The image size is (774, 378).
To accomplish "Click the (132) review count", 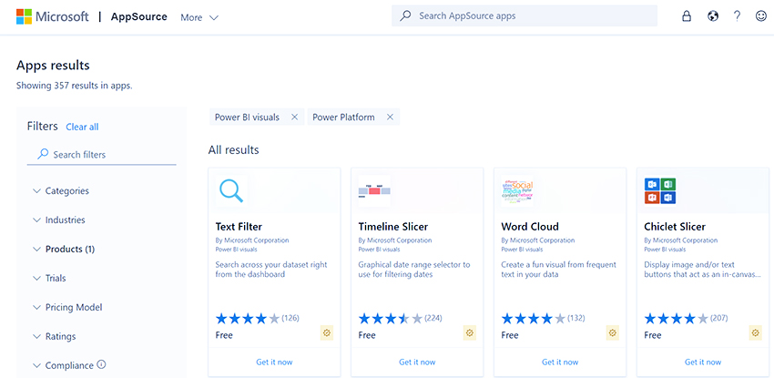I will point(576,318).
